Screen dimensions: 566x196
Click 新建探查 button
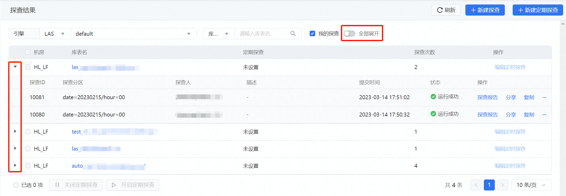pos(485,10)
